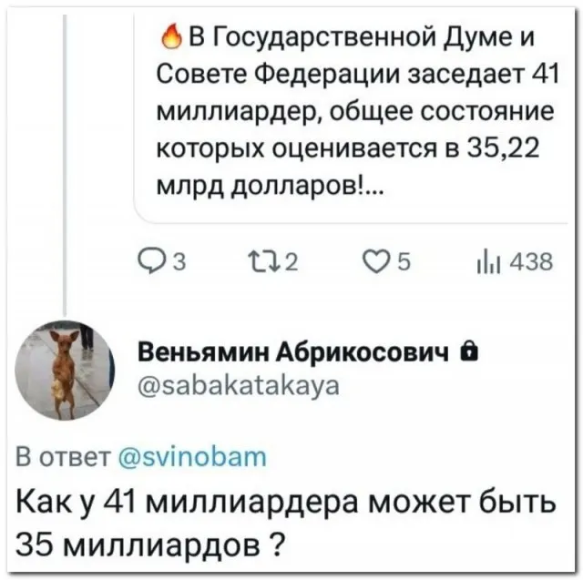
Task: Open the dog profile avatar
Action: tap(64, 369)
